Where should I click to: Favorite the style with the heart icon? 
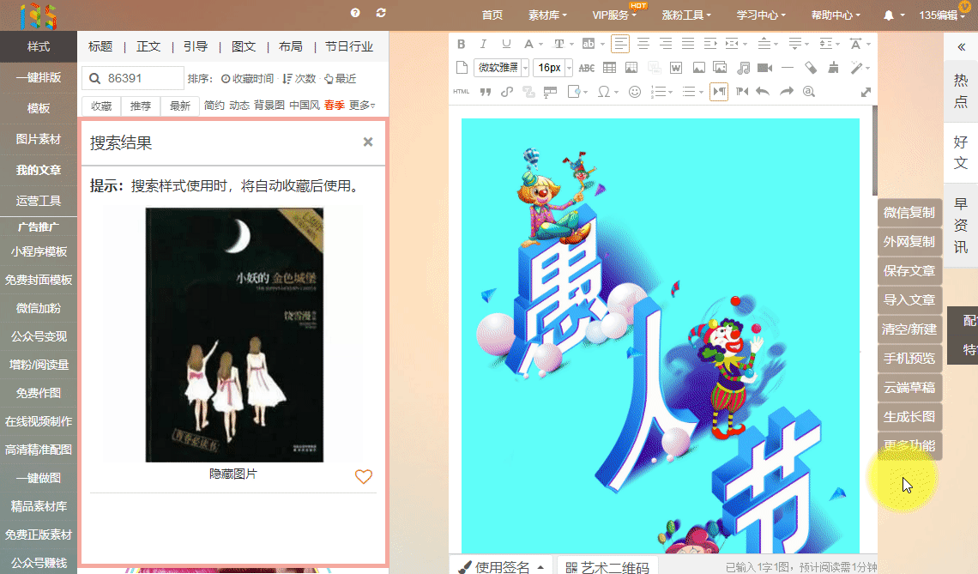click(x=364, y=477)
